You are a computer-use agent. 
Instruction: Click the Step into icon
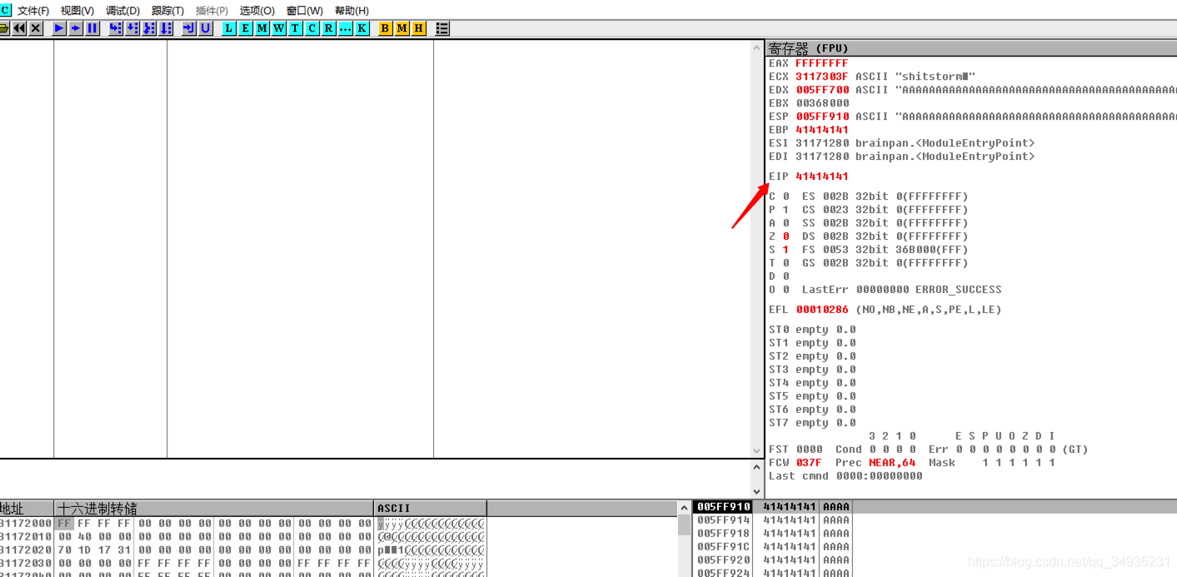point(116,28)
